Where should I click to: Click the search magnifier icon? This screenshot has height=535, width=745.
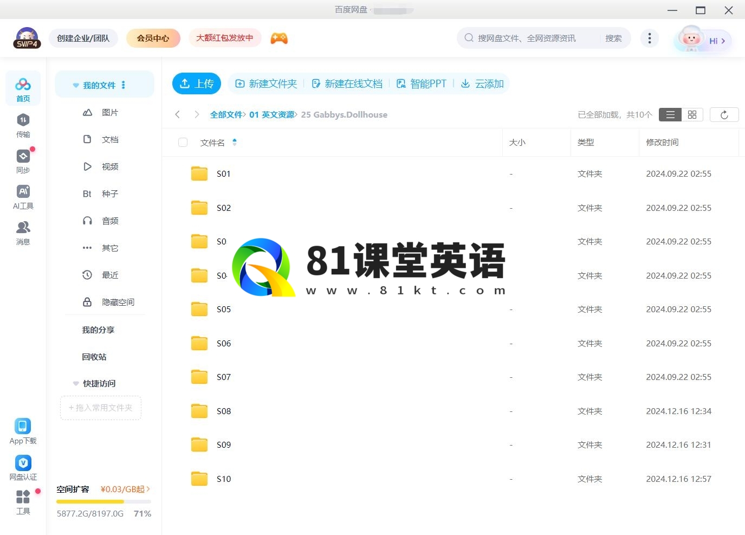(469, 38)
